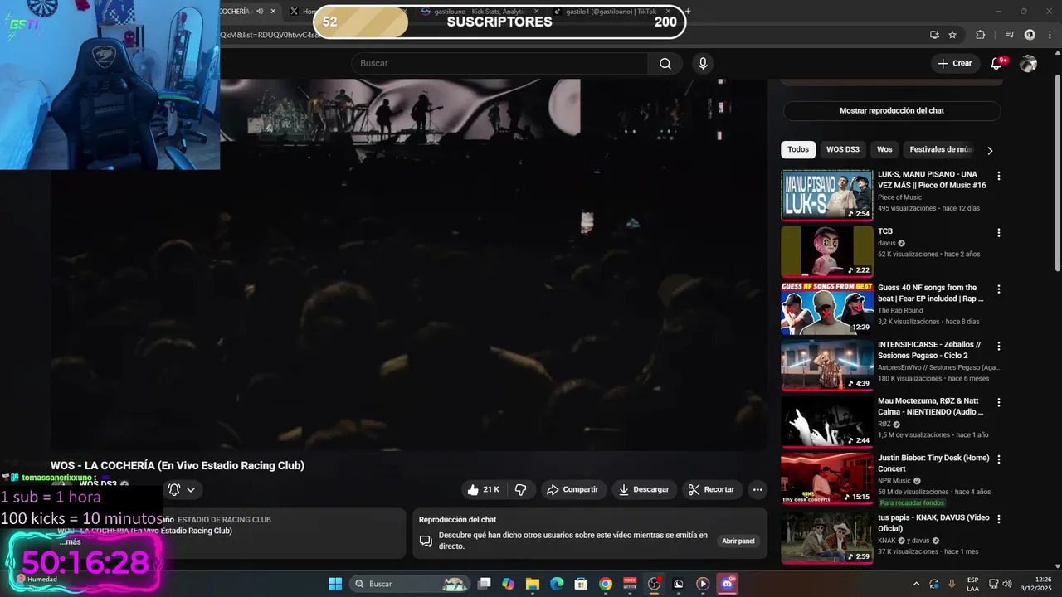Click the video player area
The width and height of the screenshot is (1062, 597).
coord(409,265)
